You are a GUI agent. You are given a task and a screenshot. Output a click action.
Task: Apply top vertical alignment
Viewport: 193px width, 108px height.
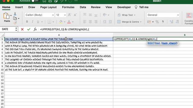click(x=85, y=15)
